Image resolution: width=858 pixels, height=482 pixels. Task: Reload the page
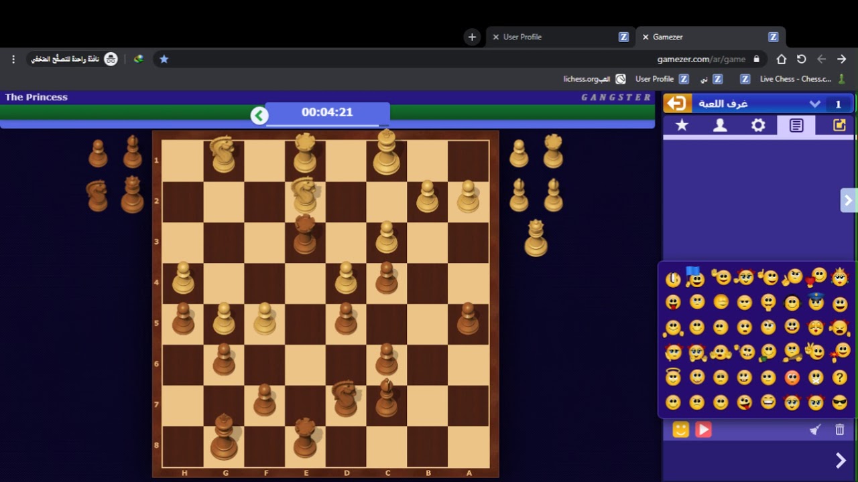point(801,59)
